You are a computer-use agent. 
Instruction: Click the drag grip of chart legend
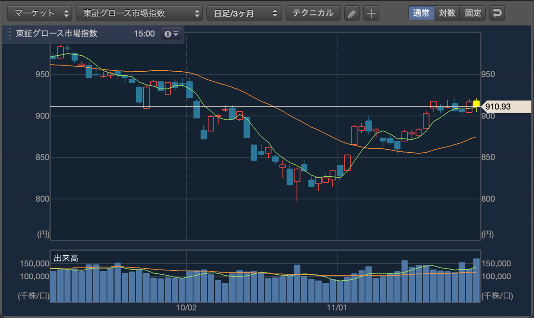[9, 34]
